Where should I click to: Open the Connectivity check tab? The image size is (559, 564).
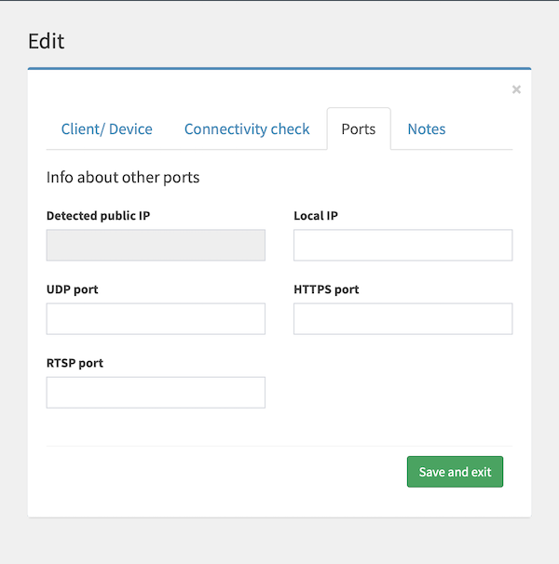click(x=247, y=129)
